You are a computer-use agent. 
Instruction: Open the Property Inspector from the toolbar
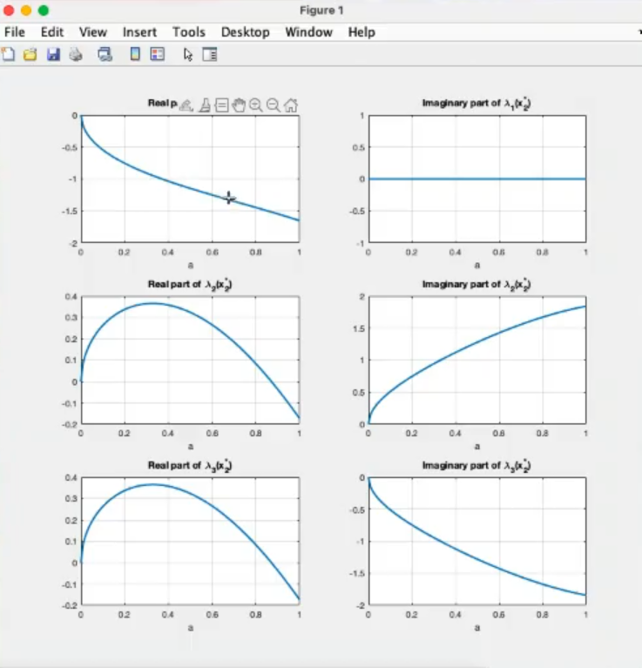pos(210,55)
